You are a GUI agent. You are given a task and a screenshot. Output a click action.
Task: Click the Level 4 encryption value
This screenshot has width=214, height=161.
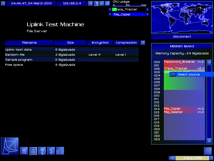94,55
